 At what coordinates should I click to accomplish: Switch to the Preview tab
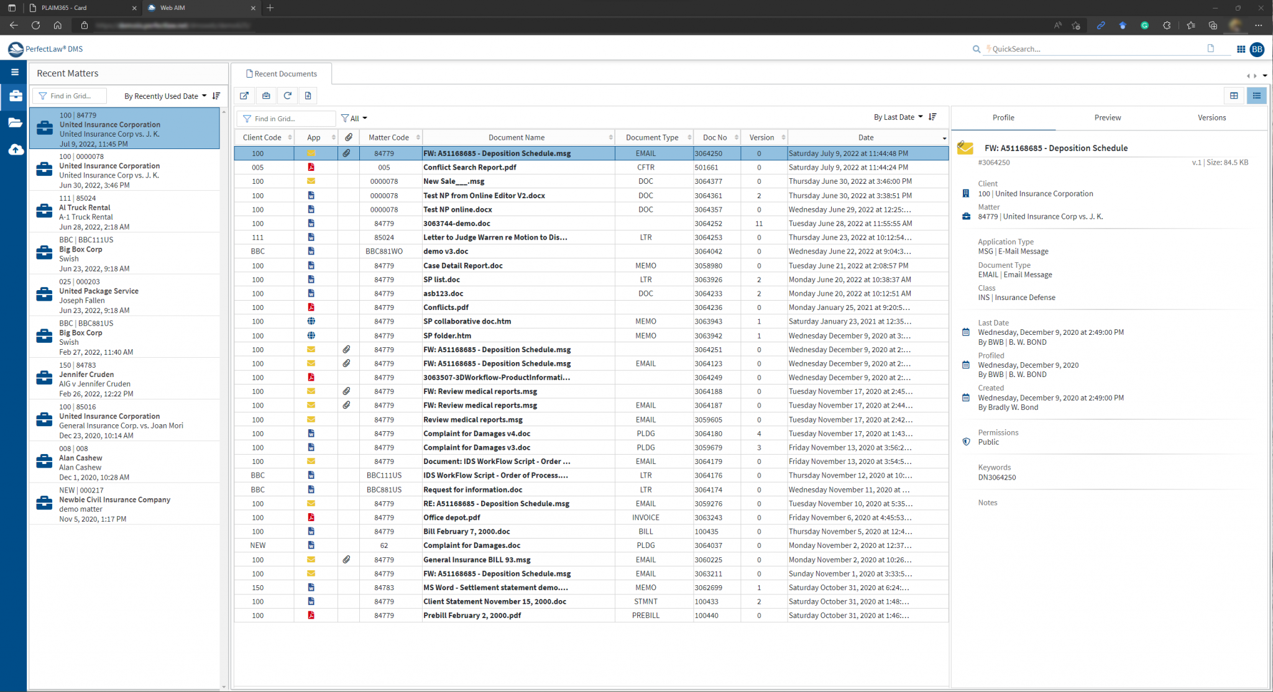point(1107,117)
